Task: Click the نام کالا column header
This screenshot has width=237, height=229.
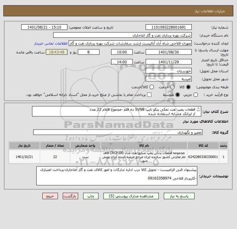Action: pyautogui.click(x=144, y=146)
